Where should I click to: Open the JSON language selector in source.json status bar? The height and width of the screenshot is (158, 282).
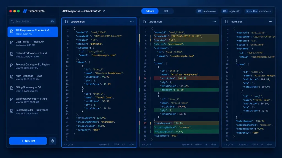tap(131, 145)
